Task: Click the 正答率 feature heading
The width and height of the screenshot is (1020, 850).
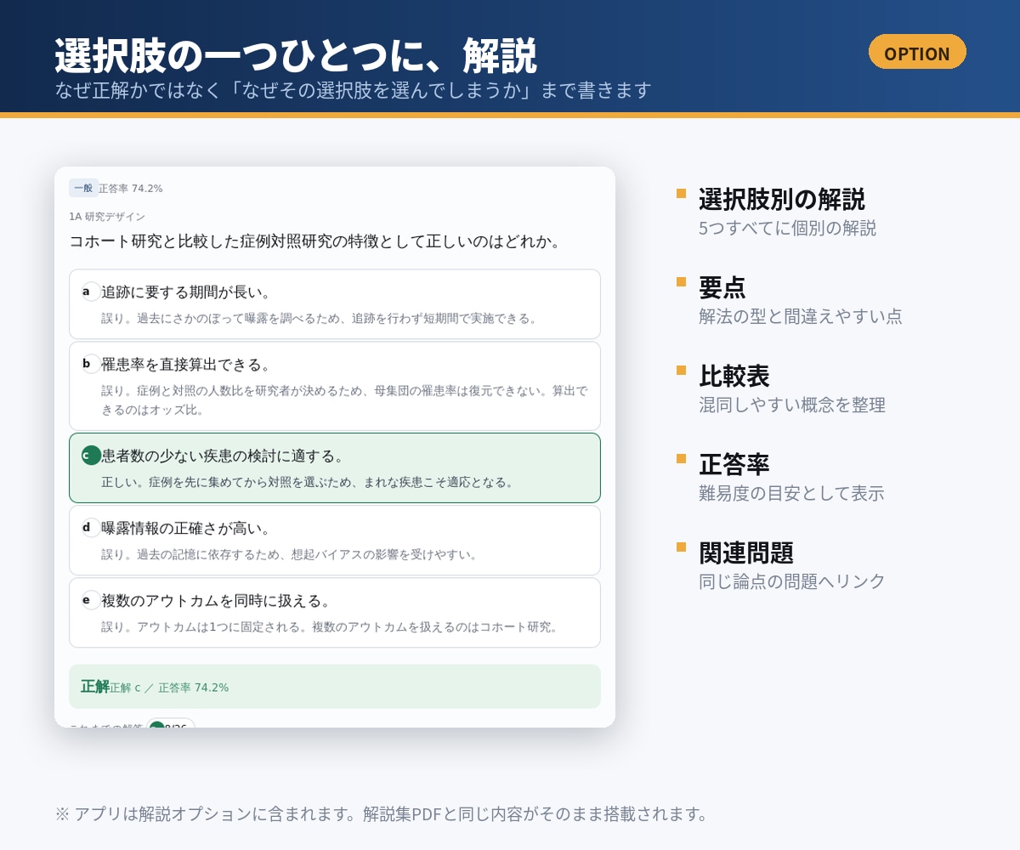Action: tap(734, 464)
